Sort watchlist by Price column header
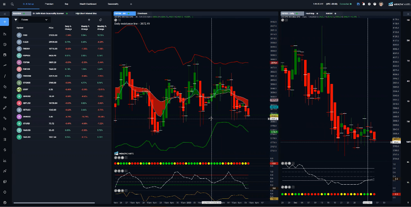 pyautogui.click(x=51, y=27)
